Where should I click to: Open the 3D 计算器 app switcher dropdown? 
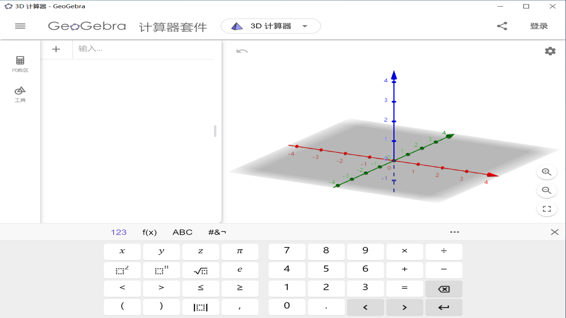click(x=270, y=26)
